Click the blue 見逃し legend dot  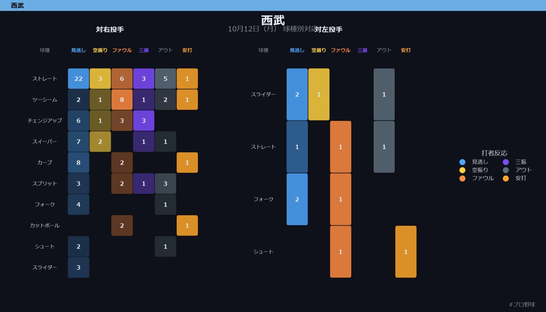(x=462, y=162)
